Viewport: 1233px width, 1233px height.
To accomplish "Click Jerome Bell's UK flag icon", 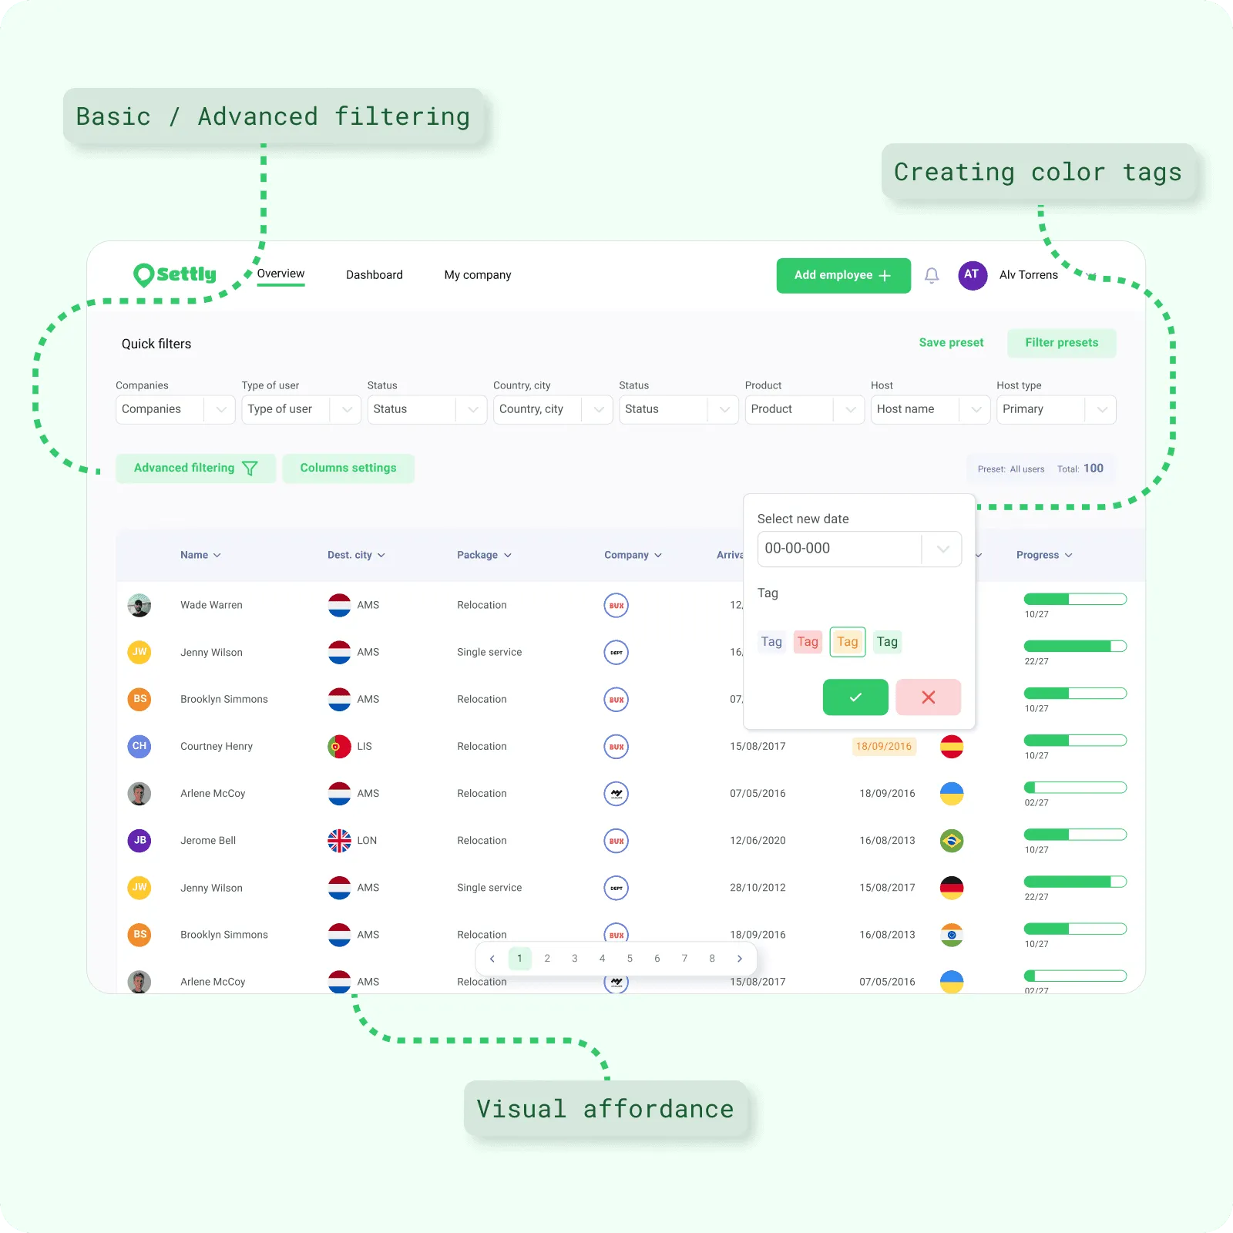I will point(339,841).
